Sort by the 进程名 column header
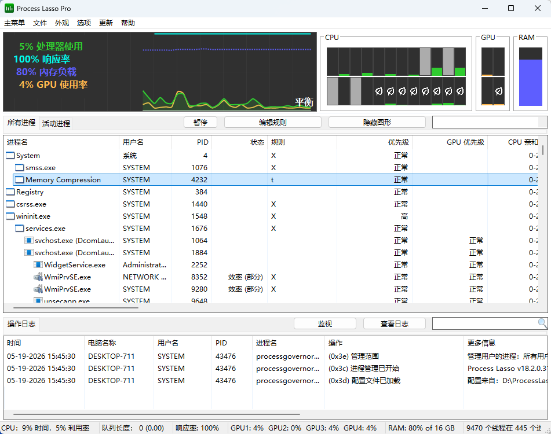551x434 pixels. (x=61, y=142)
